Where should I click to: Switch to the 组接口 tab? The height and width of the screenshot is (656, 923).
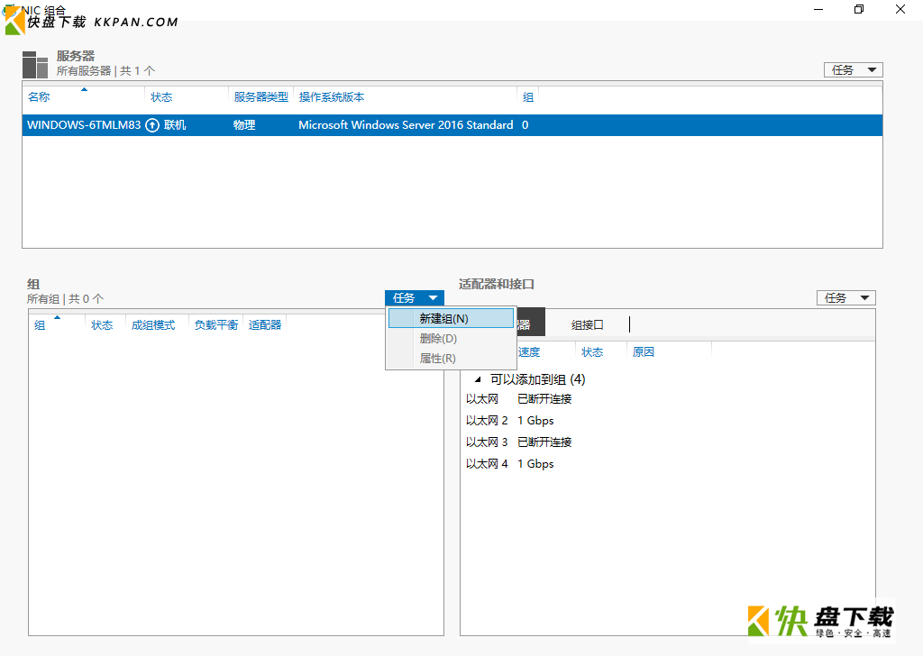point(588,324)
